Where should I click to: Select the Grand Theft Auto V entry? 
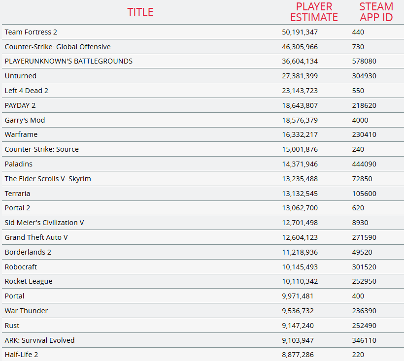[36, 237]
